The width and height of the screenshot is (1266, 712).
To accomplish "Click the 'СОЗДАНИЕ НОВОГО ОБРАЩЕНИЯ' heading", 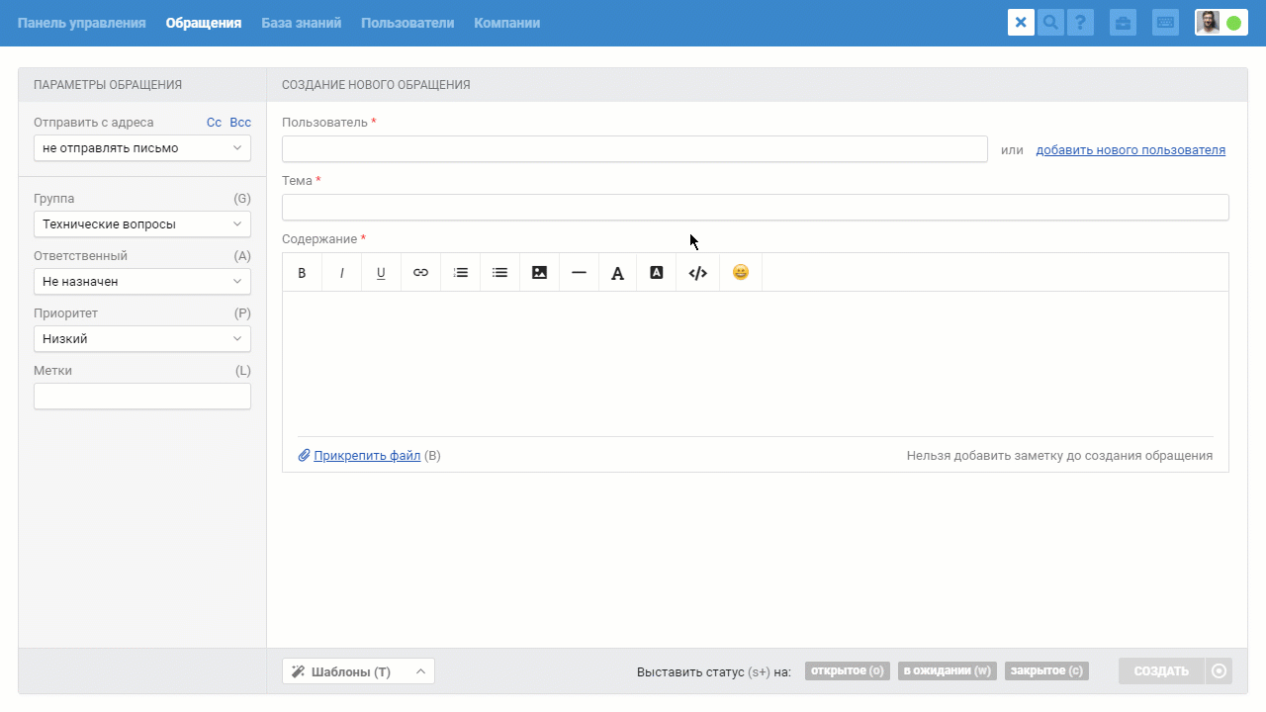I will [376, 85].
